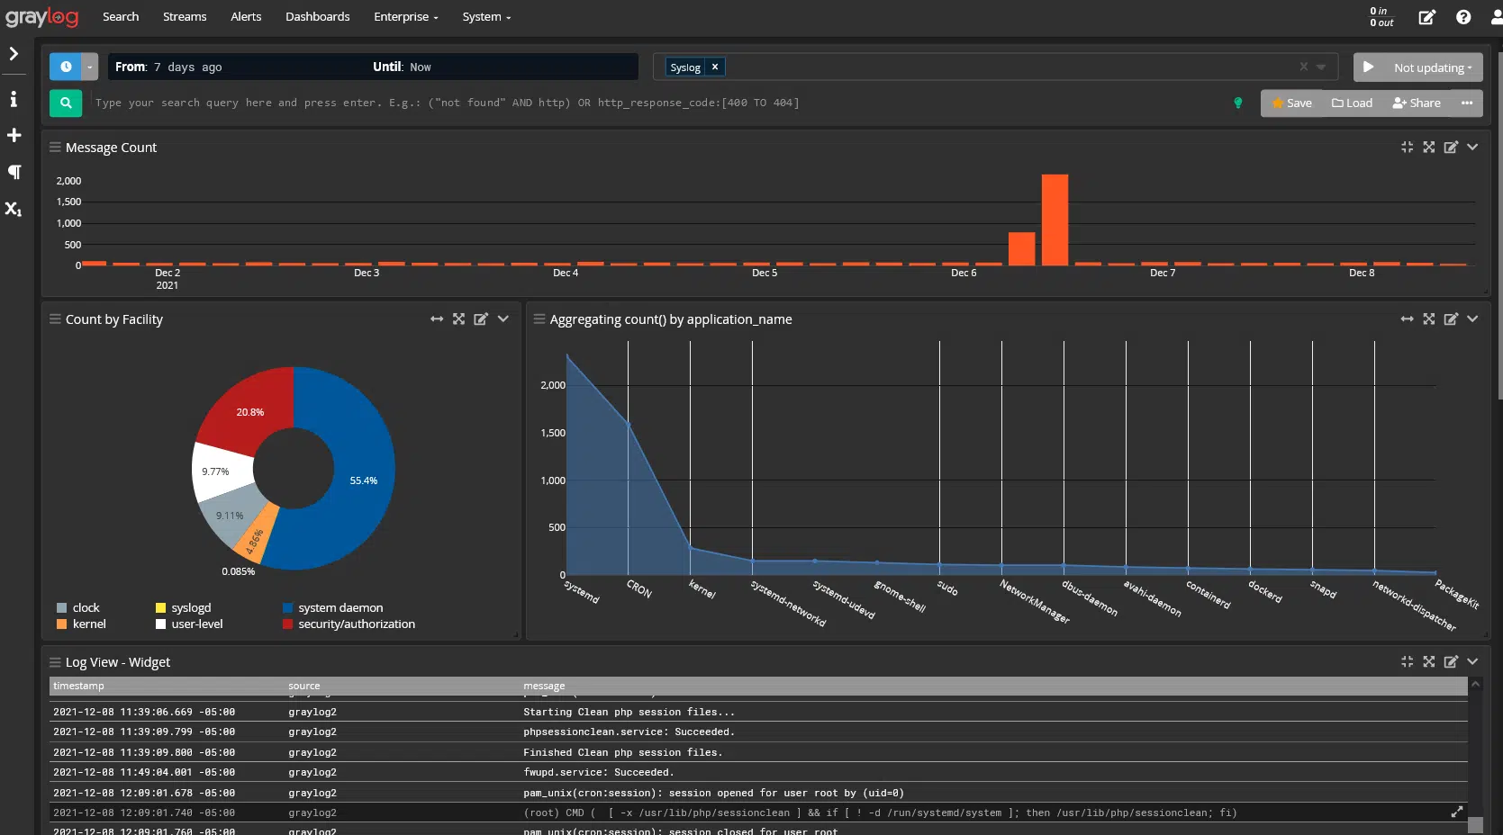Click the blue clock time-range icon

pyautogui.click(x=65, y=67)
